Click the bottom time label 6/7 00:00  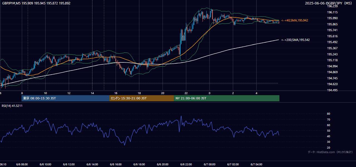pyautogui.click(x=209, y=164)
